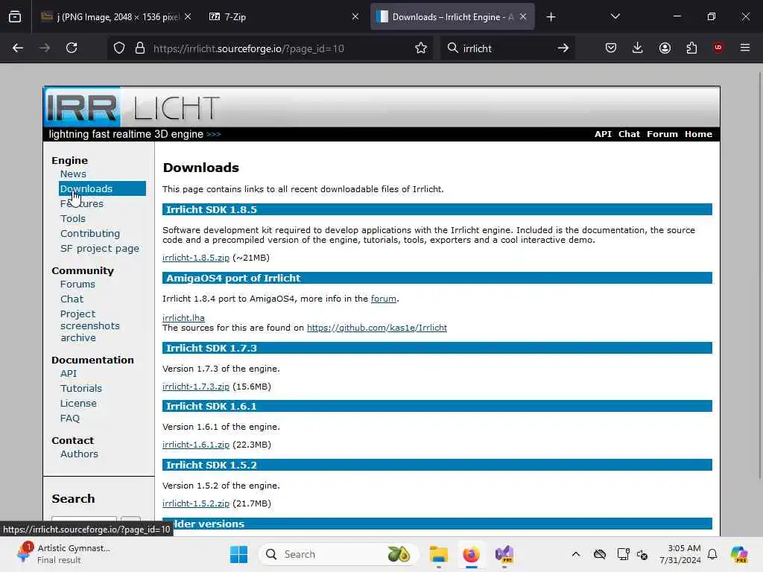Click the taskbar Search box
The height and width of the screenshot is (572, 763).
tap(339, 554)
